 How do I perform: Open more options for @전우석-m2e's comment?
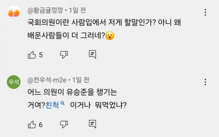point(205,82)
